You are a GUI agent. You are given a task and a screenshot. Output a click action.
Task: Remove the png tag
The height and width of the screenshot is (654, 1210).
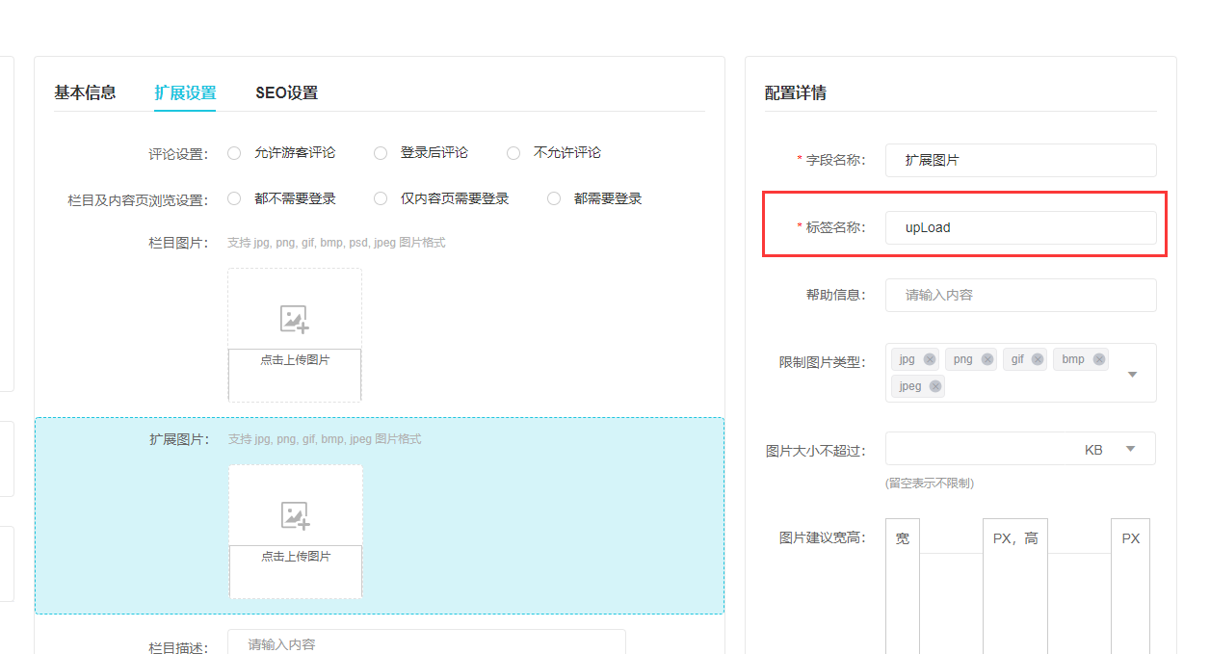point(987,359)
